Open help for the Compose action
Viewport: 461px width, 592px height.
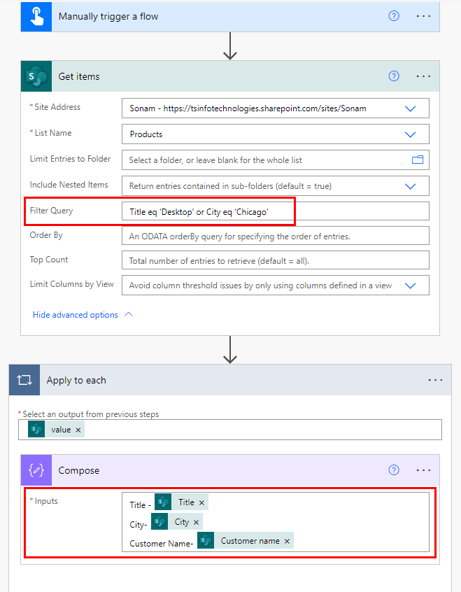tap(394, 470)
